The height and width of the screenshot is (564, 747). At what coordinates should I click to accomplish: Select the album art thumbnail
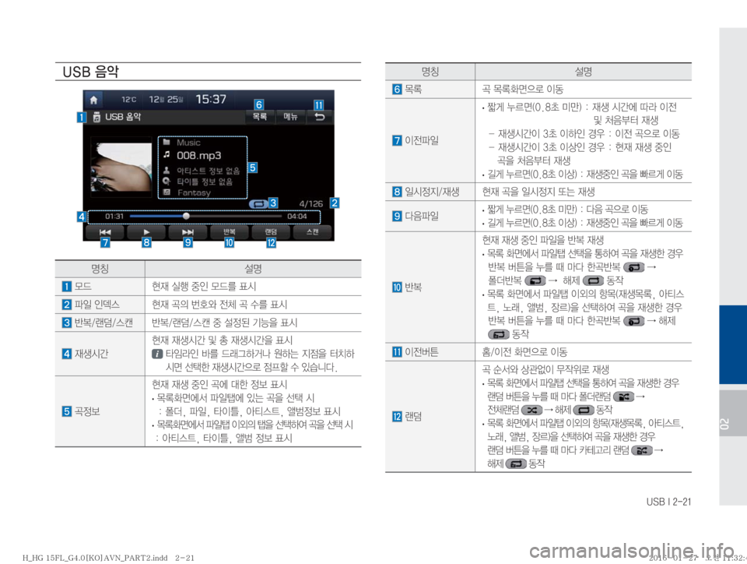click(x=121, y=167)
